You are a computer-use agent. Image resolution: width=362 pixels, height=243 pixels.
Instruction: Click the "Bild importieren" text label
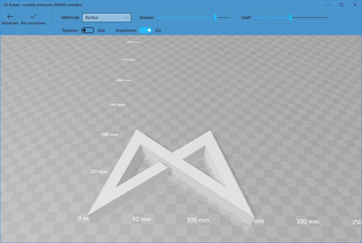tap(33, 23)
